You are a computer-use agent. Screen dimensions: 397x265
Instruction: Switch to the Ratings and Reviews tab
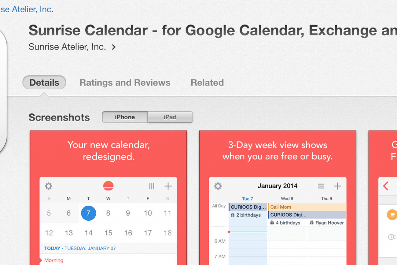pos(125,82)
